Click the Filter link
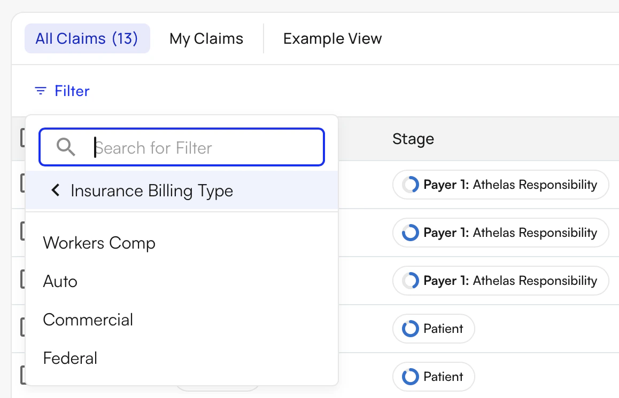Viewport: 619px width, 398px height. pyautogui.click(x=72, y=91)
